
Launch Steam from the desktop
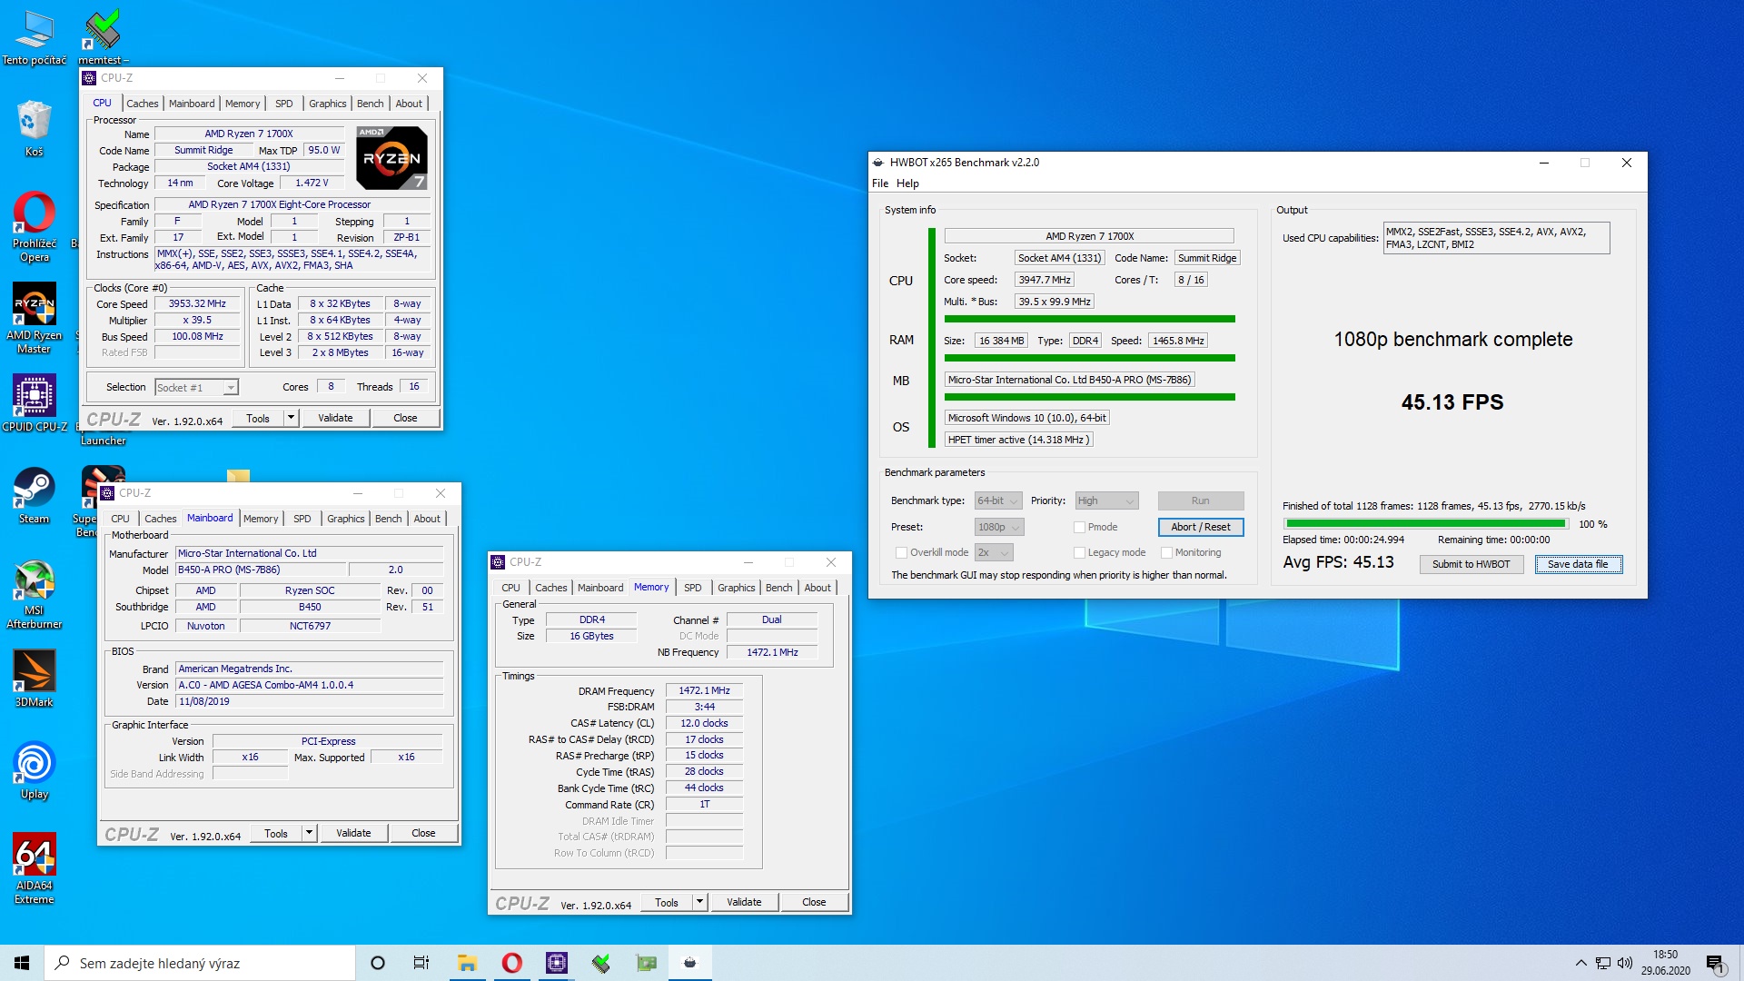pos(35,495)
